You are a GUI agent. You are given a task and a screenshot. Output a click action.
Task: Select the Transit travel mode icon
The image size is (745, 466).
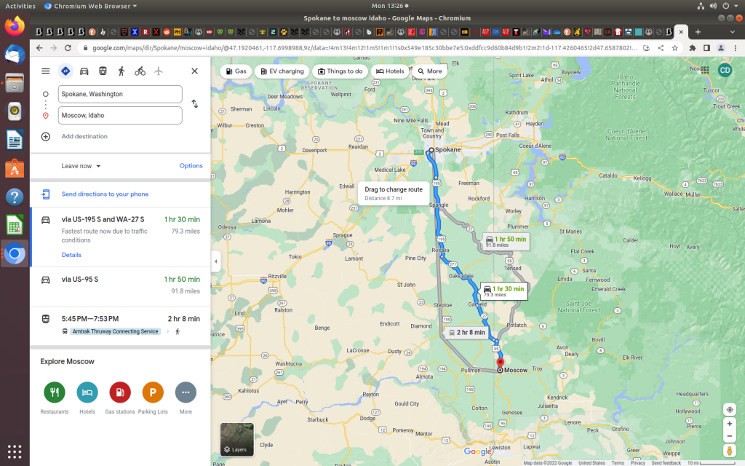pos(103,71)
